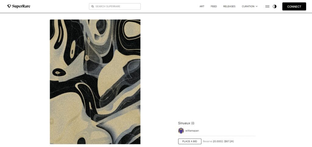This screenshot has width=312, height=147.
Task: Click the PLACE A BID button
Action: [x=190, y=141]
